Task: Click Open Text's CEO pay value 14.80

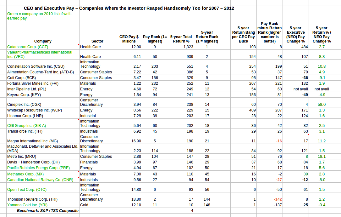Action: point(136,190)
